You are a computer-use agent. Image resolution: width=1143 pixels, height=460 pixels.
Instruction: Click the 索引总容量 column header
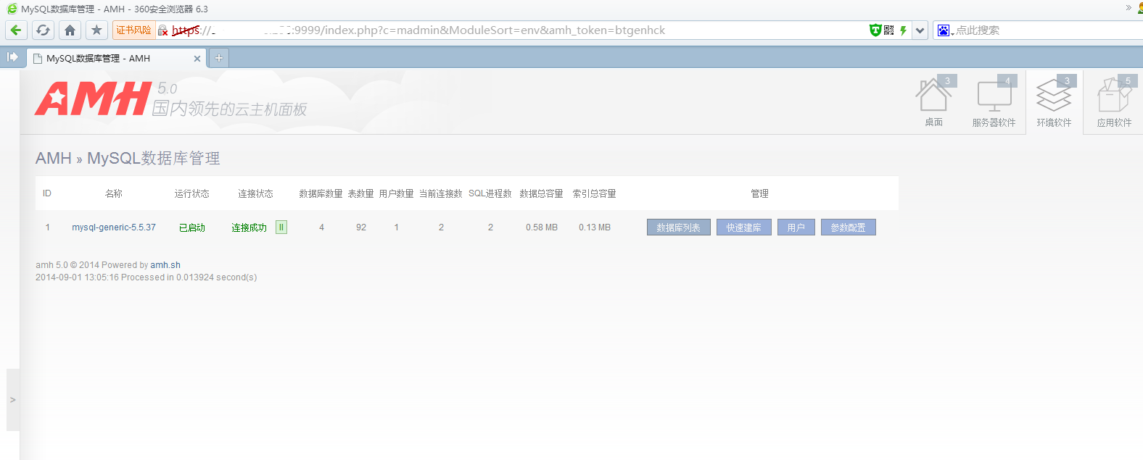594,193
